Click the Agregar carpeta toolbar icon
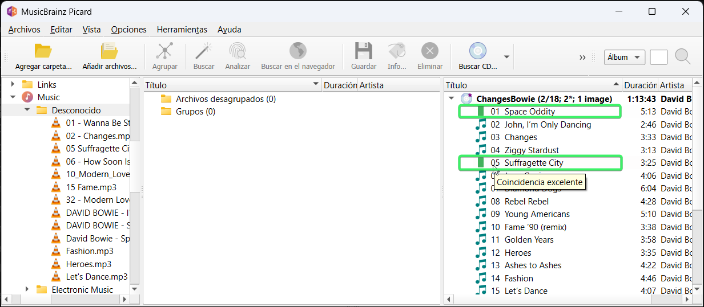 click(43, 51)
